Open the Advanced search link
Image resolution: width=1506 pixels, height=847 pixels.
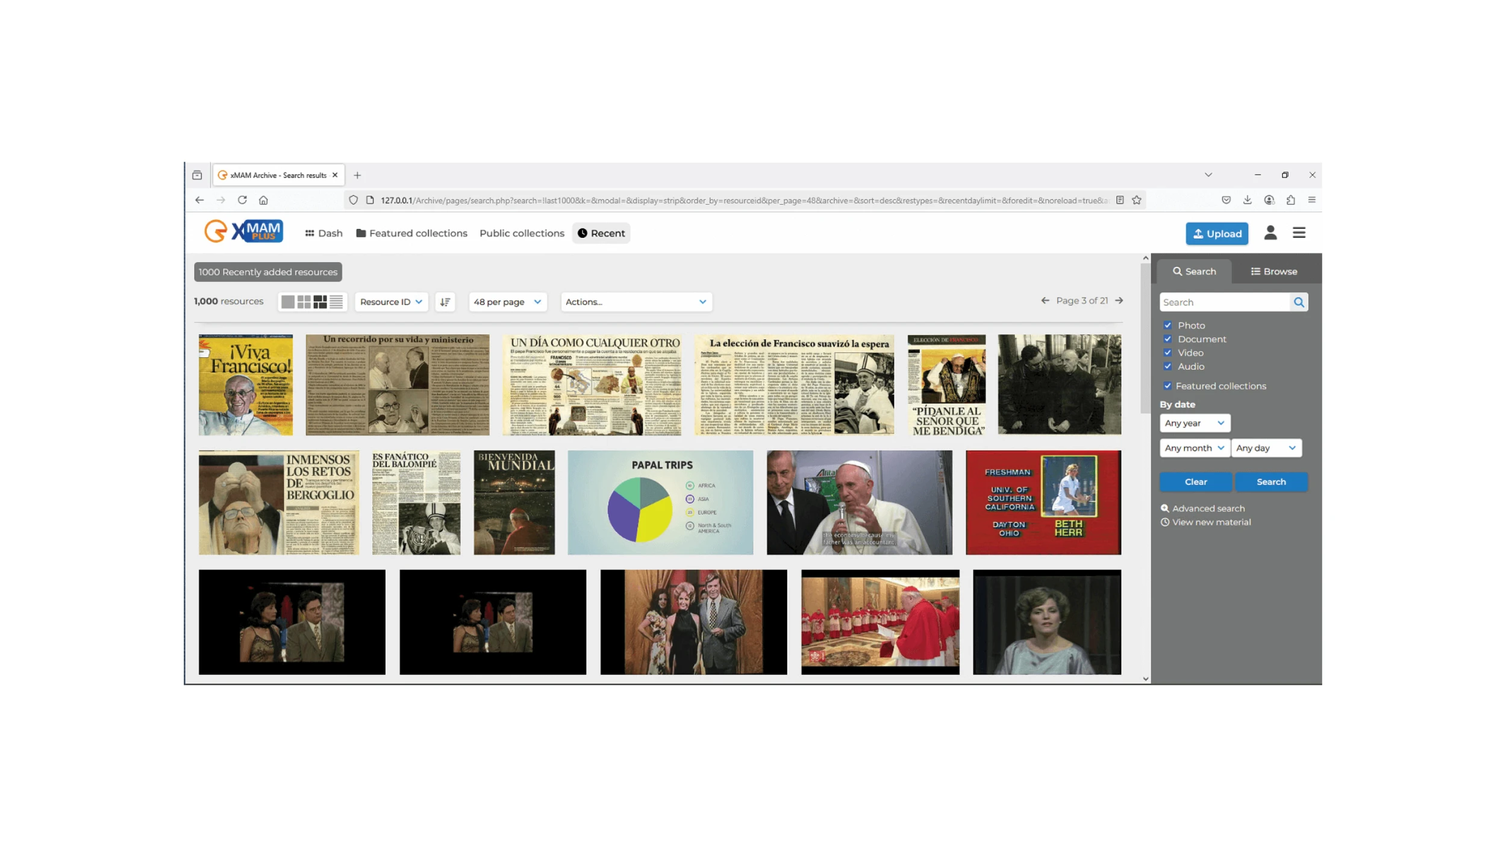pyautogui.click(x=1207, y=508)
